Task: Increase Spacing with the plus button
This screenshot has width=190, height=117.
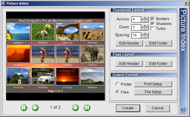Action: 145,34
